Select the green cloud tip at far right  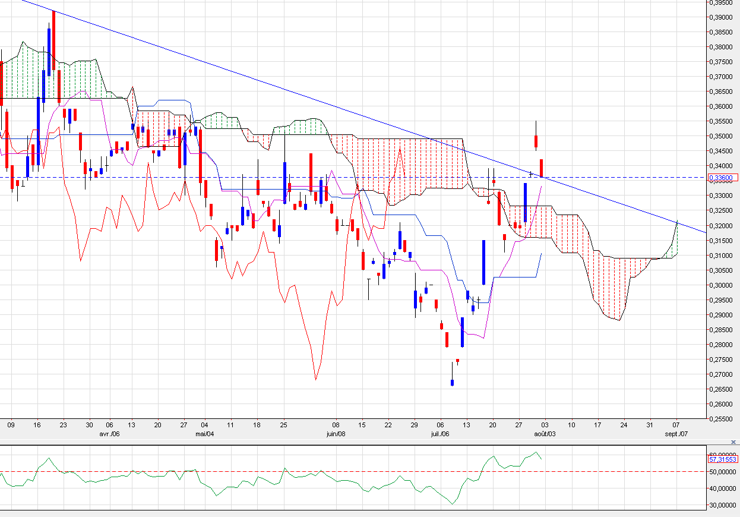(677, 222)
